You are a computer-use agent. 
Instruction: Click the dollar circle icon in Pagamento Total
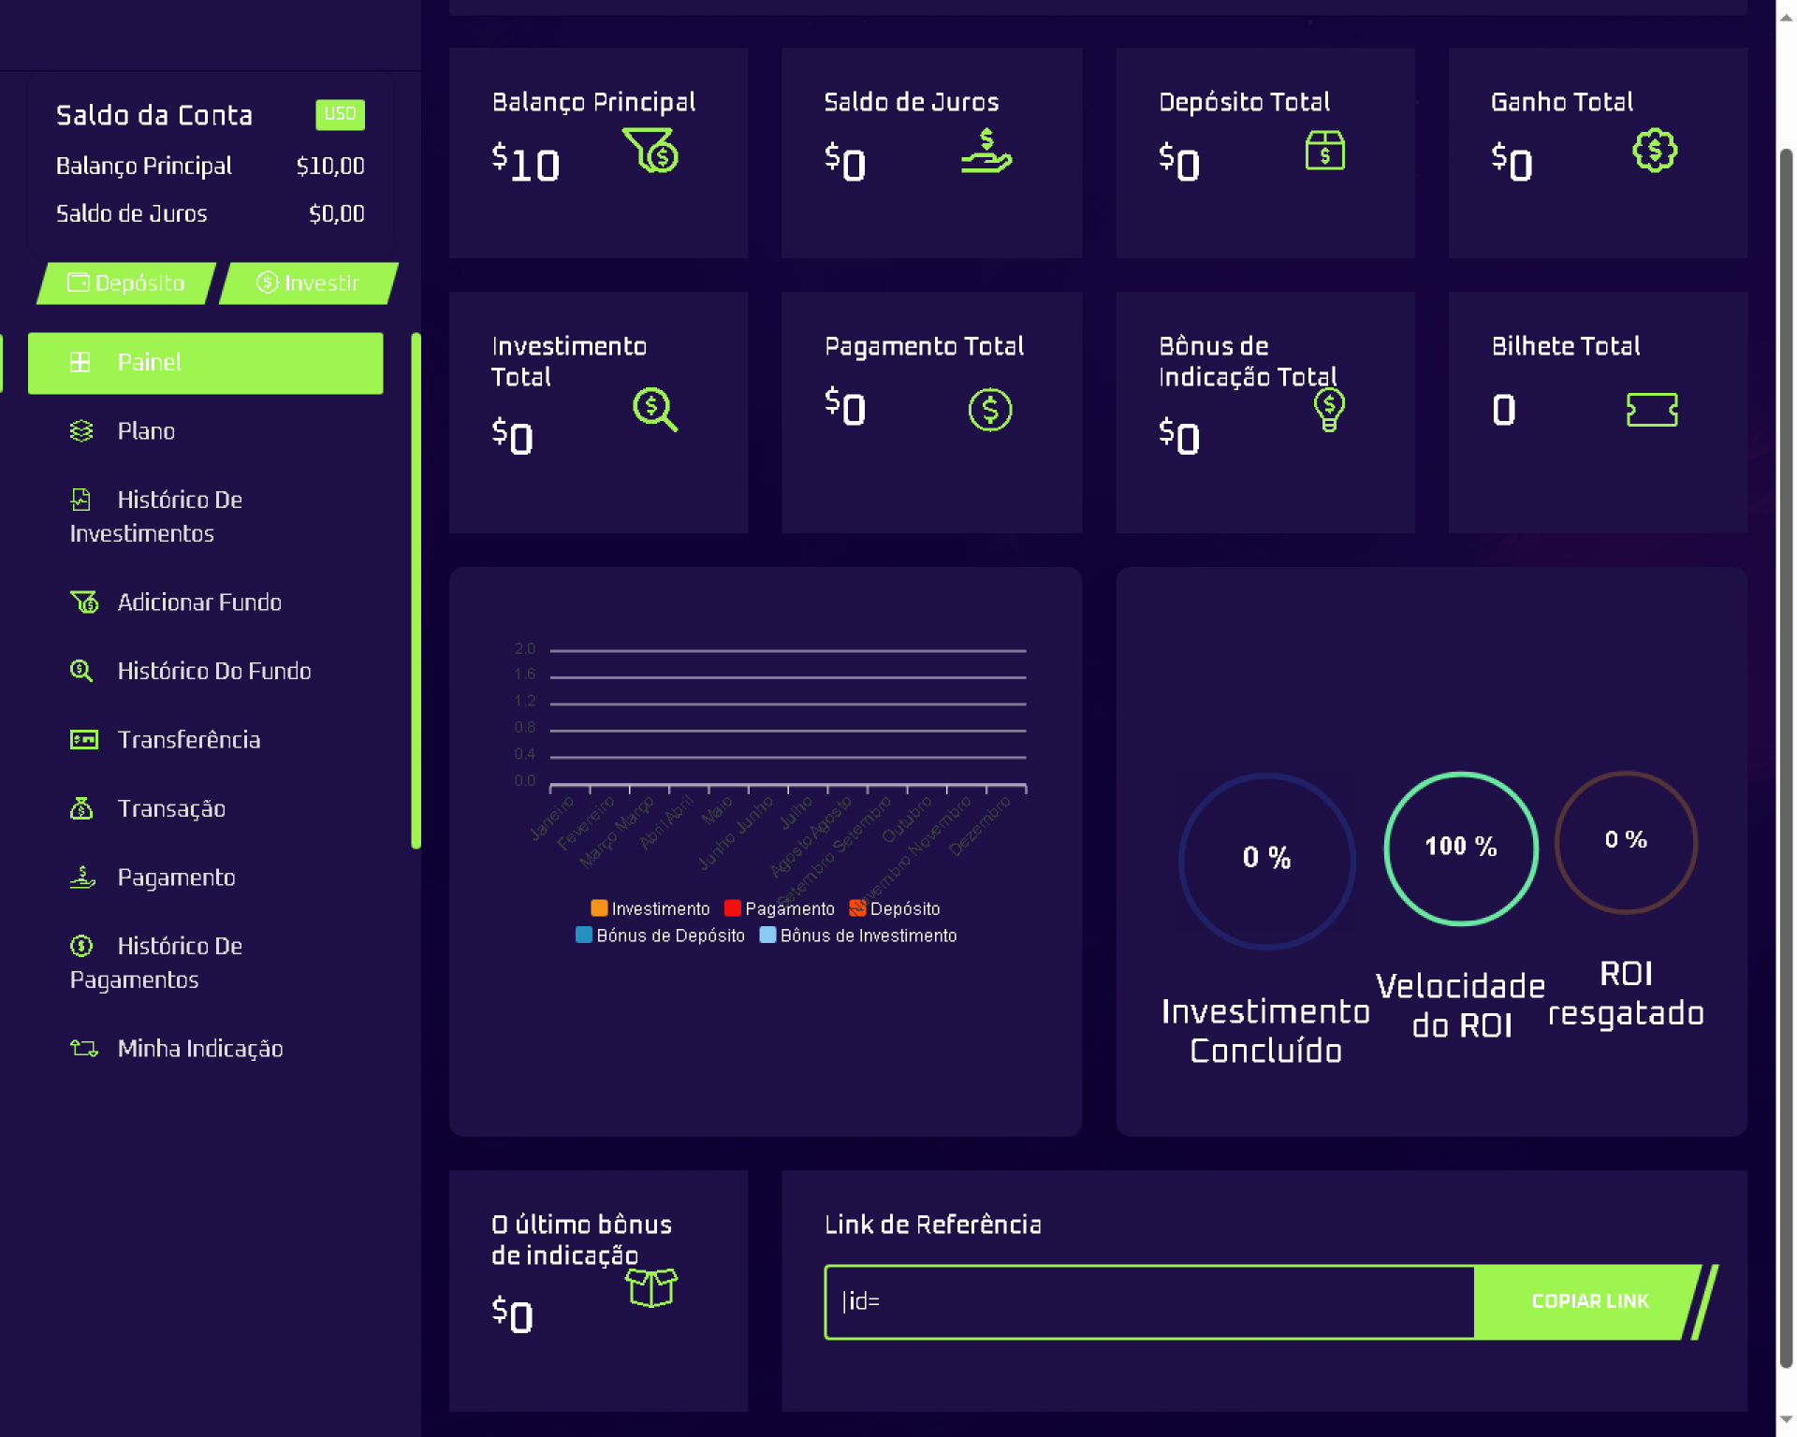989,410
